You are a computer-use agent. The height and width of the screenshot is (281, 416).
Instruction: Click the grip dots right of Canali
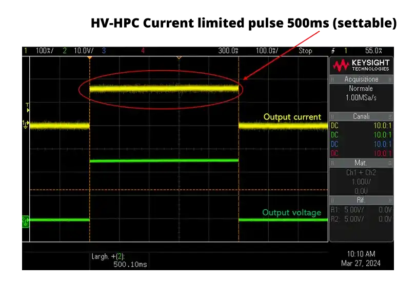390,116
